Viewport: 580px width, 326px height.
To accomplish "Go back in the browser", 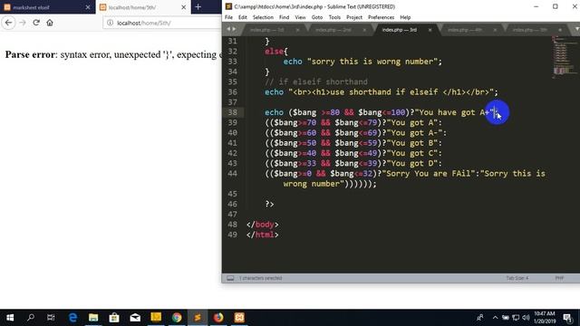I will pyautogui.click(x=8, y=23).
